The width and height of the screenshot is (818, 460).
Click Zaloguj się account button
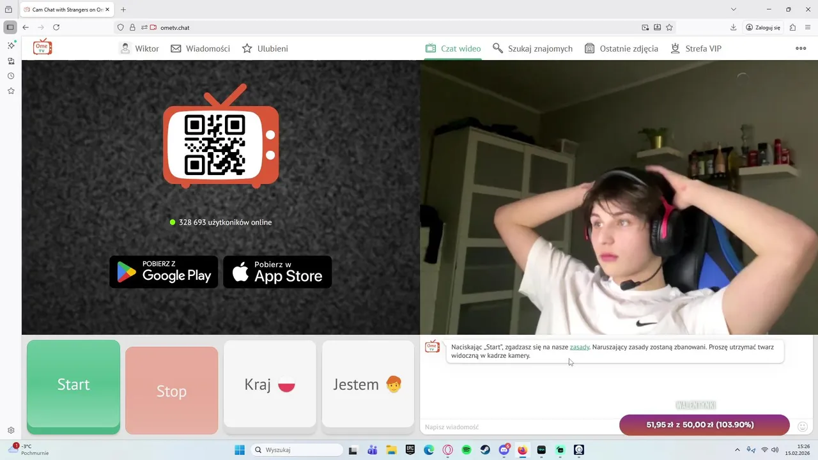click(x=763, y=27)
